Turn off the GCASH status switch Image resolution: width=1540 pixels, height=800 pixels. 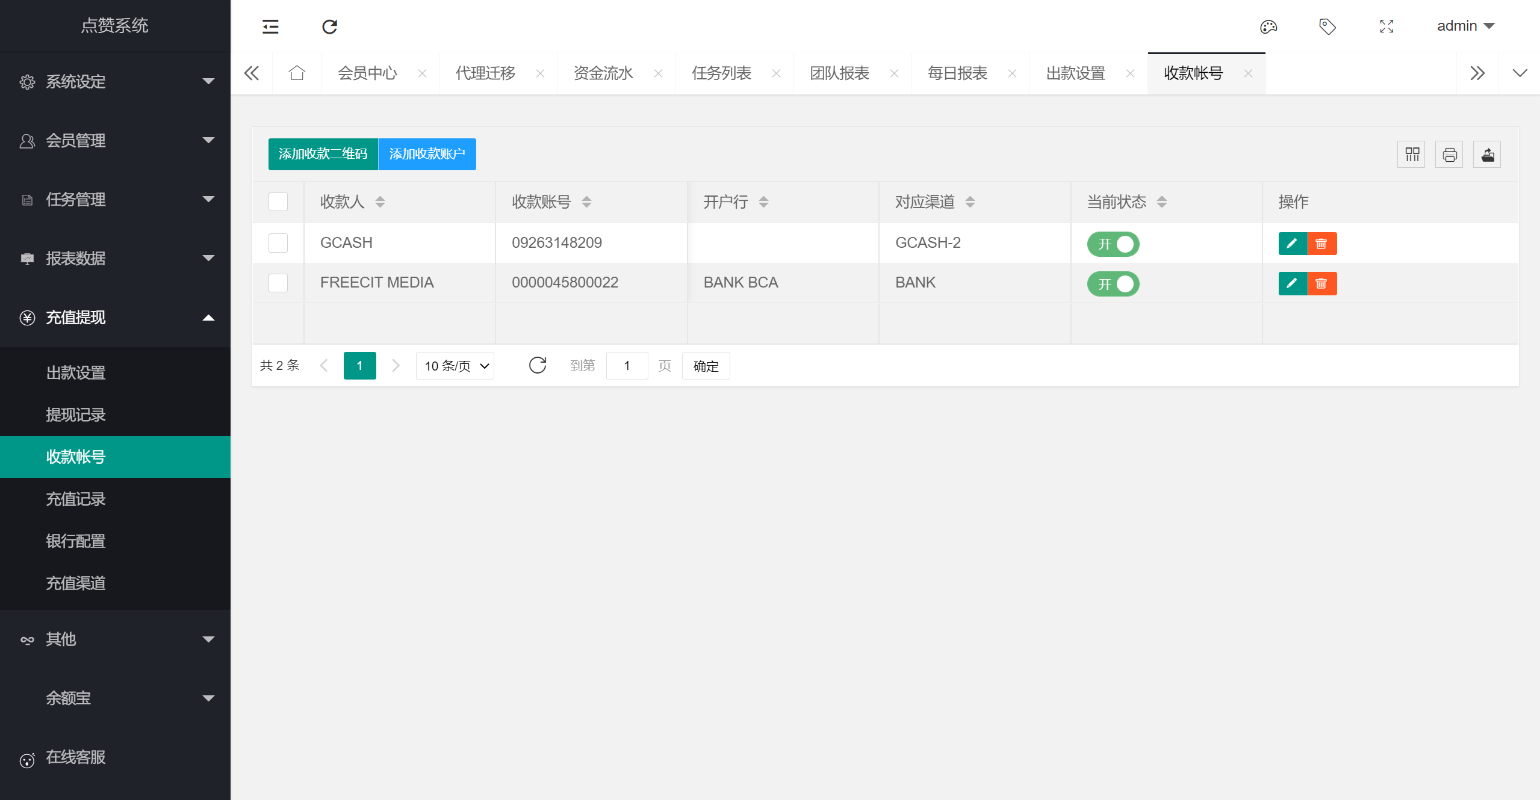pyautogui.click(x=1113, y=244)
